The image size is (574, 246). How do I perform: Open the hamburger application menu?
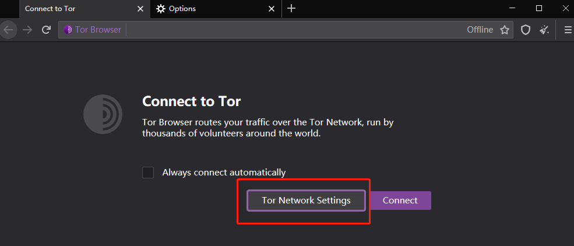[x=568, y=30]
